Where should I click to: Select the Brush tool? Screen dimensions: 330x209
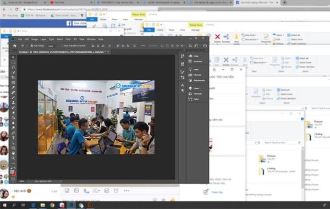(x=13, y=97)
